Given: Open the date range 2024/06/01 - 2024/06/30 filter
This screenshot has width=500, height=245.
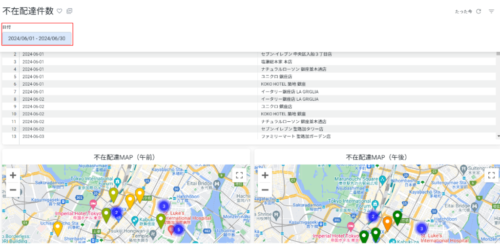Looking at the screenshot, I should tap(37, 38).
